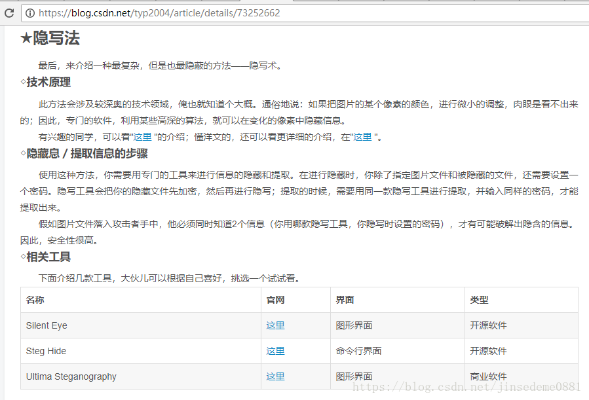Viewport: 589px width, 400px height.
Task: Click the "Ultima Steganography" table cell
Action: pos(141,376)
